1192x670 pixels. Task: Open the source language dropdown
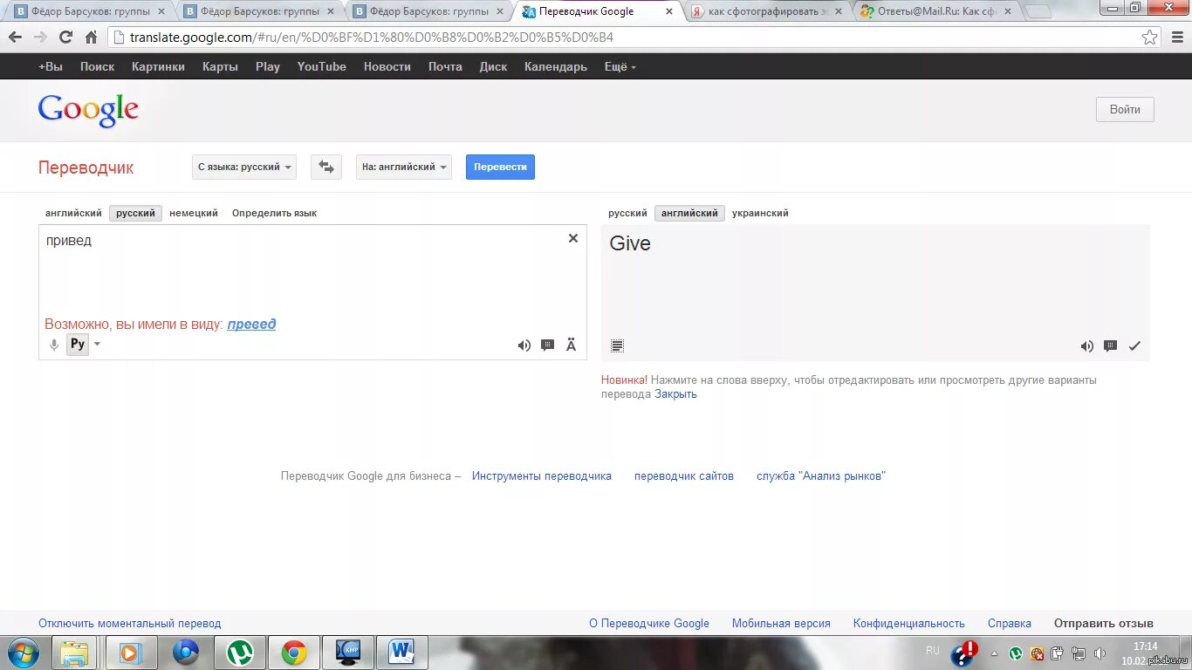pyautogui.click(x=244, y=167)
